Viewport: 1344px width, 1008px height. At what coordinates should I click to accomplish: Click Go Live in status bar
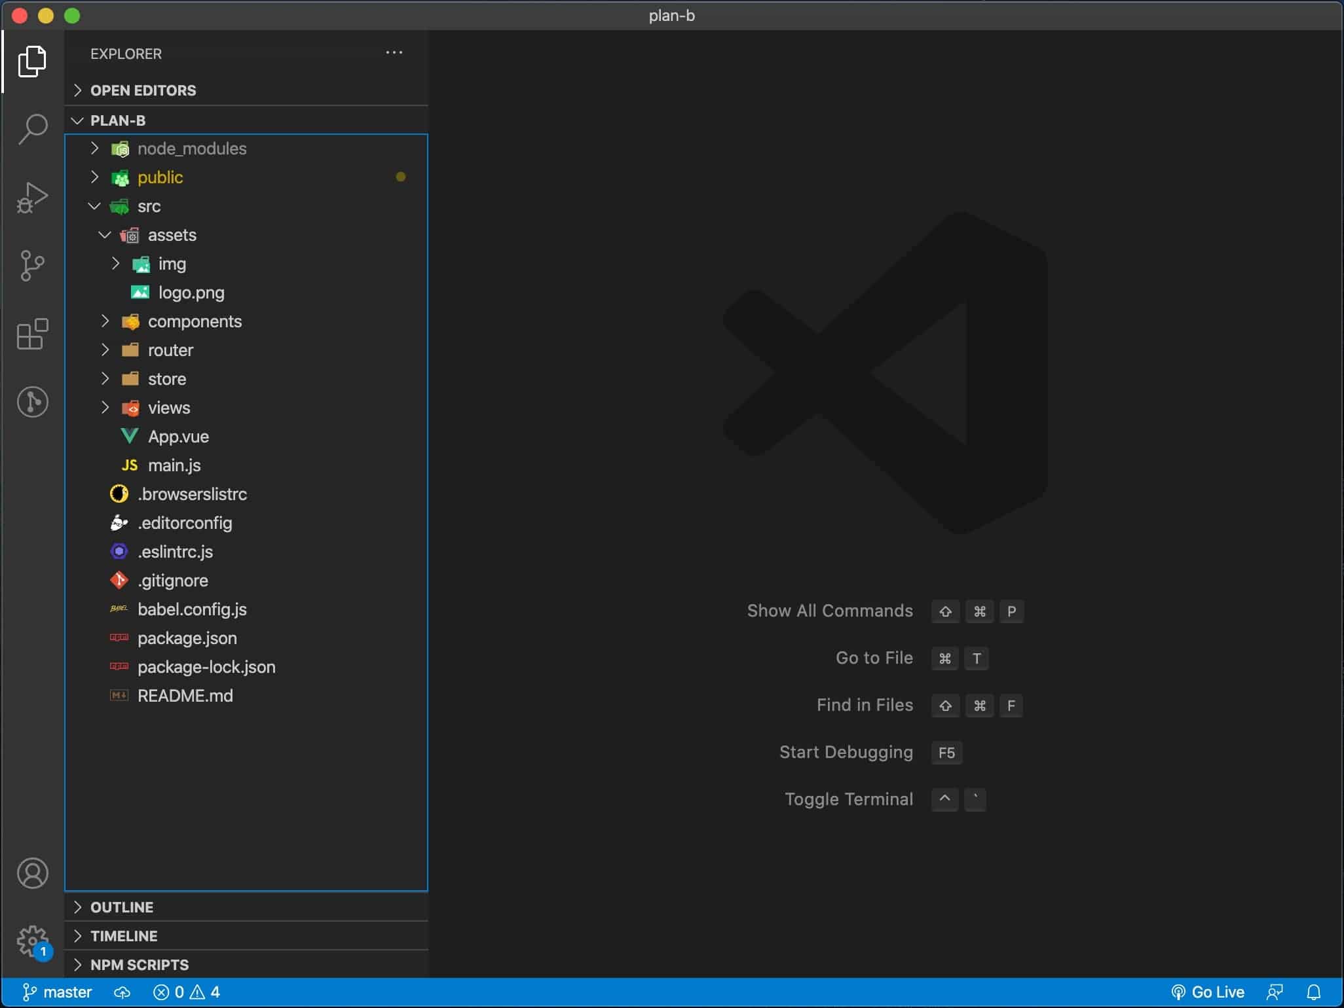pyautogui.click(x=1208, y=992)
